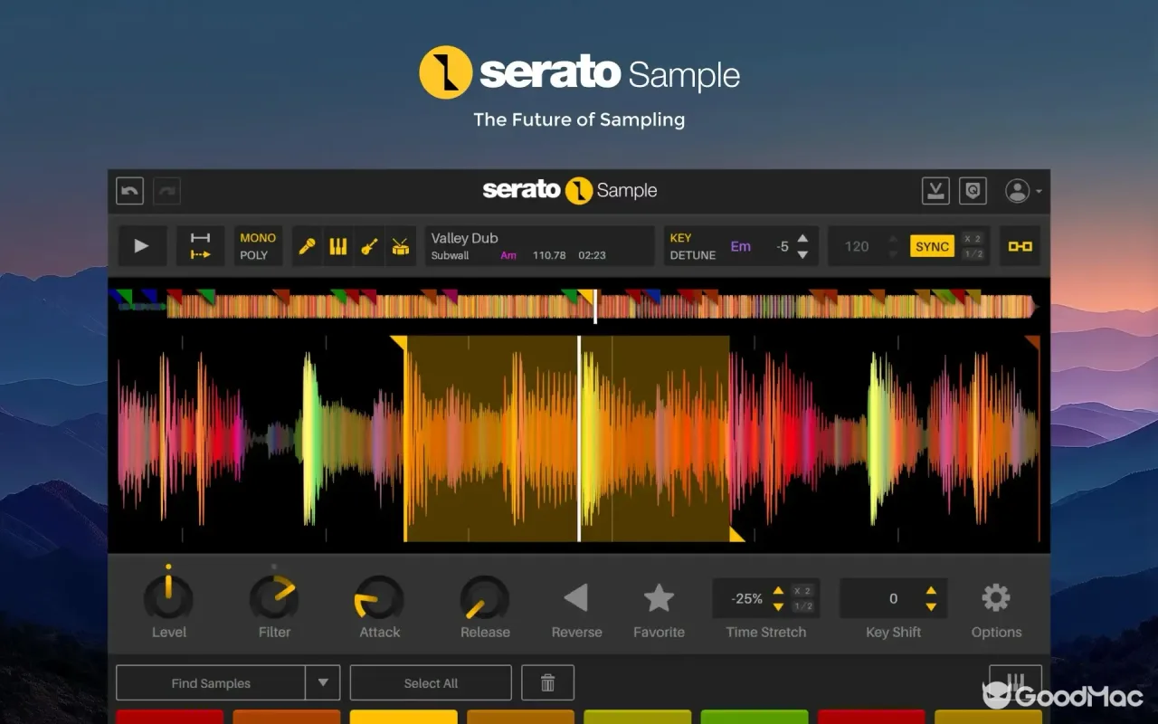Click the Attack knob

[x=379, y=597]
